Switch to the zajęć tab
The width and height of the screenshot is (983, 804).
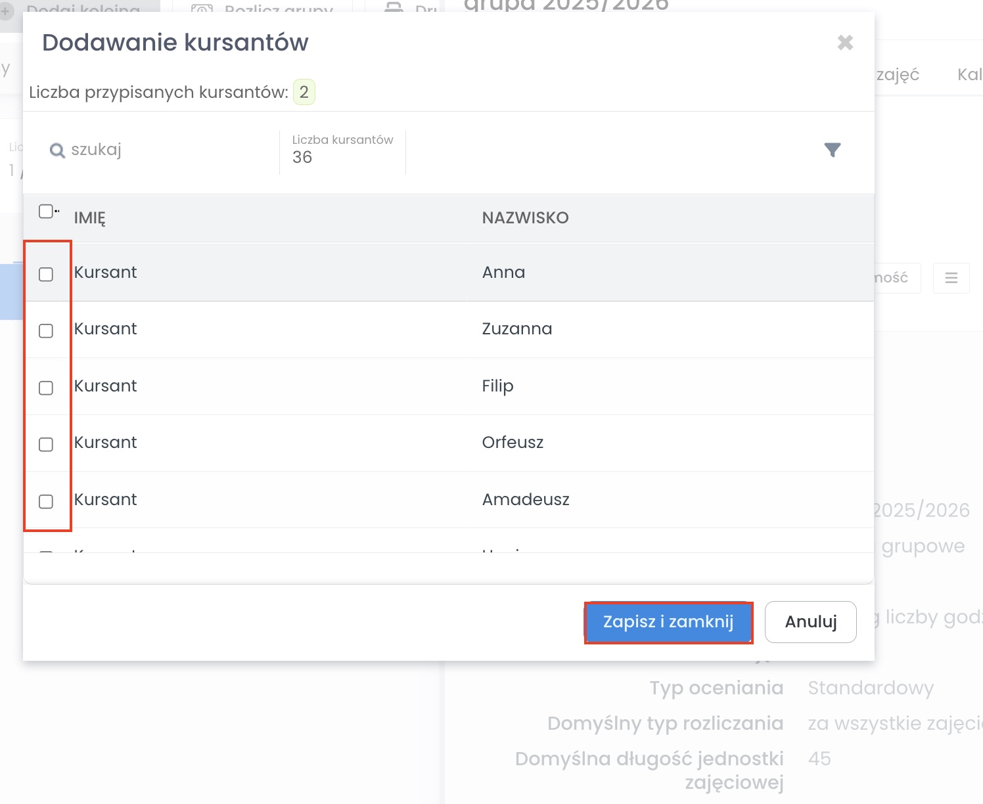click(x=897, y=75)
